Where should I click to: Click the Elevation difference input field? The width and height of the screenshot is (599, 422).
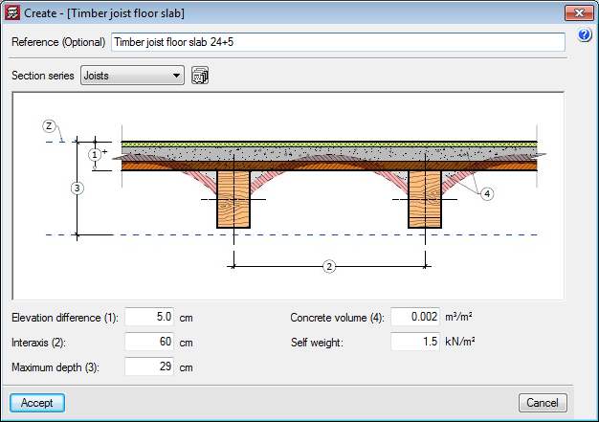tap(149, 317)
